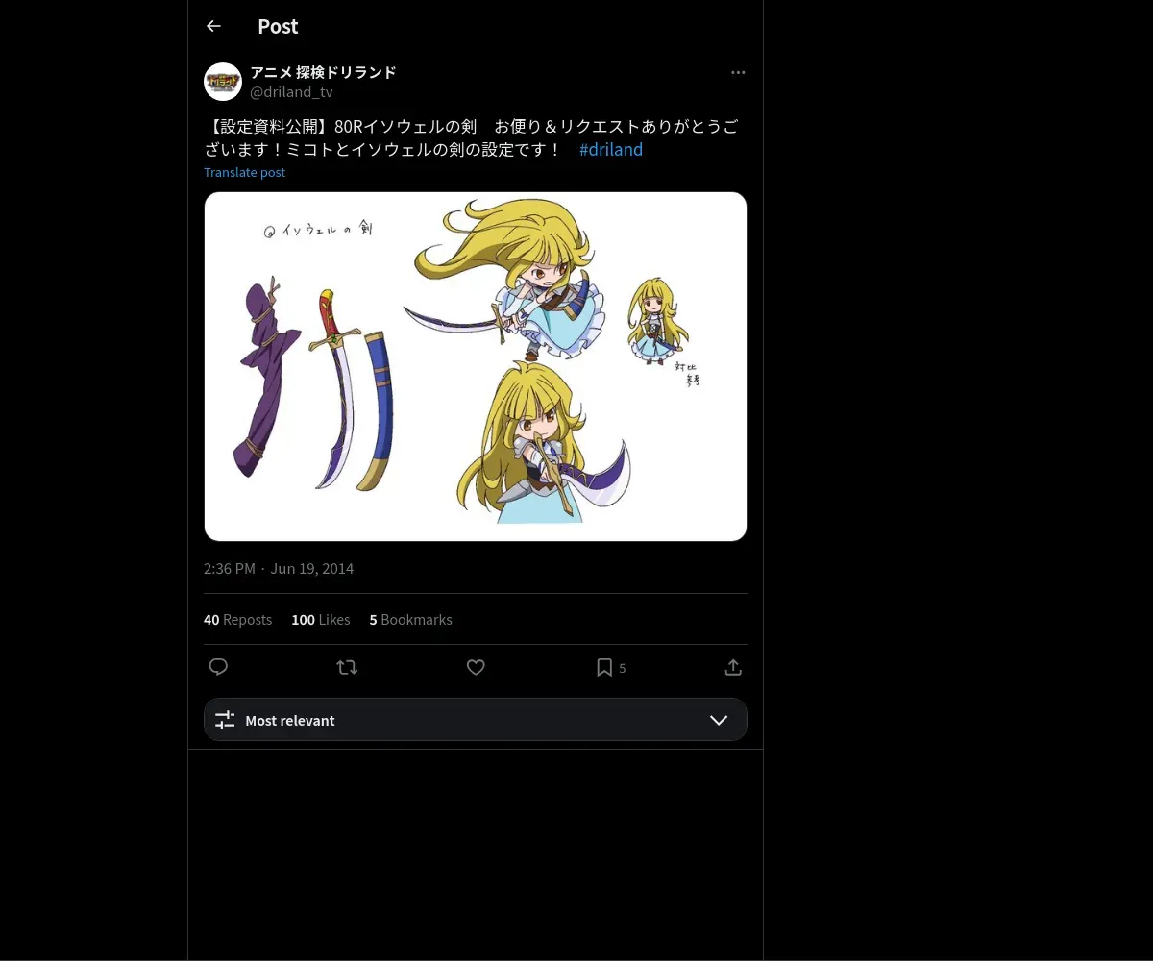This screenshot has width=1153, height=961.
Task: Open the post's more options menu
Action: [738, 73]
